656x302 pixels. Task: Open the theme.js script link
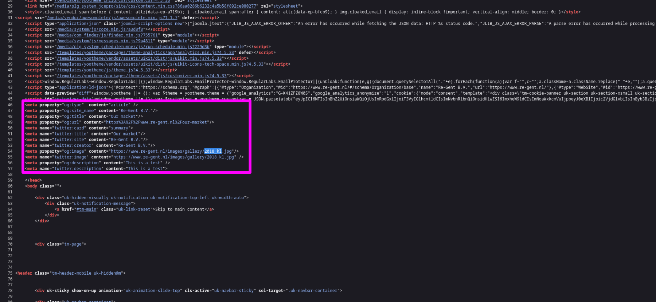click(x=104, y=70)
